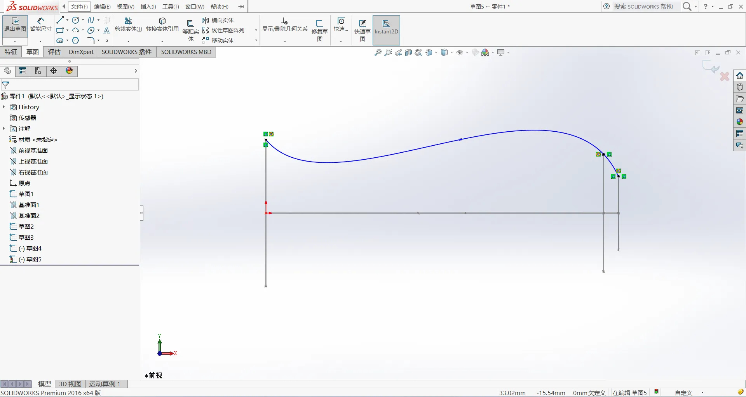
Task: Open dropdown under 显示/删除几何关系
Action: [x=285, y=41]
